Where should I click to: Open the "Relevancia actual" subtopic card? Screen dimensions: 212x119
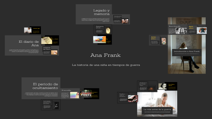[103, 29]
